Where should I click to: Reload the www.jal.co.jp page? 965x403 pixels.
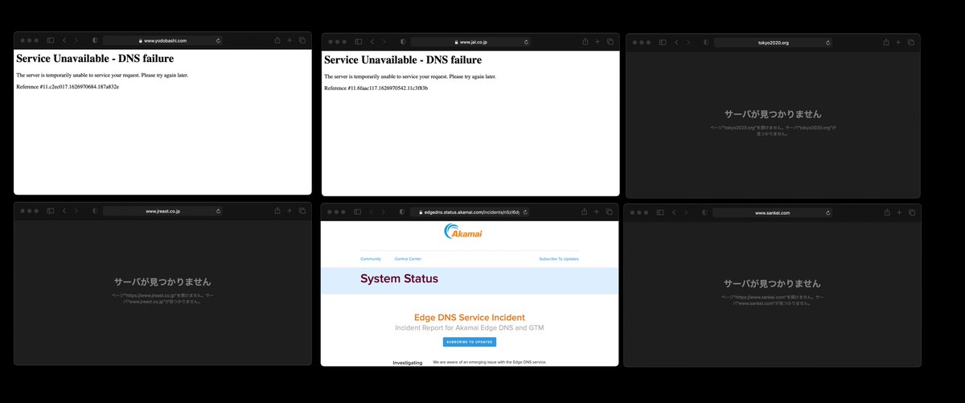[526, 42]
